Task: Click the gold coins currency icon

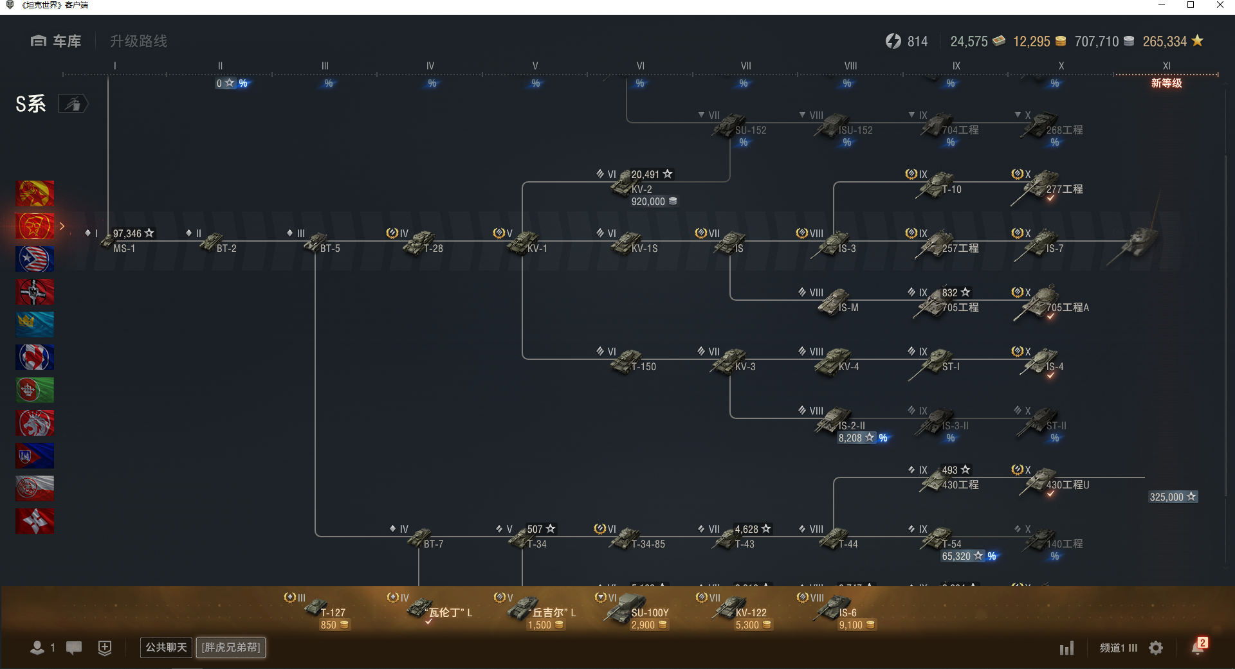Action: (1061, 41)
